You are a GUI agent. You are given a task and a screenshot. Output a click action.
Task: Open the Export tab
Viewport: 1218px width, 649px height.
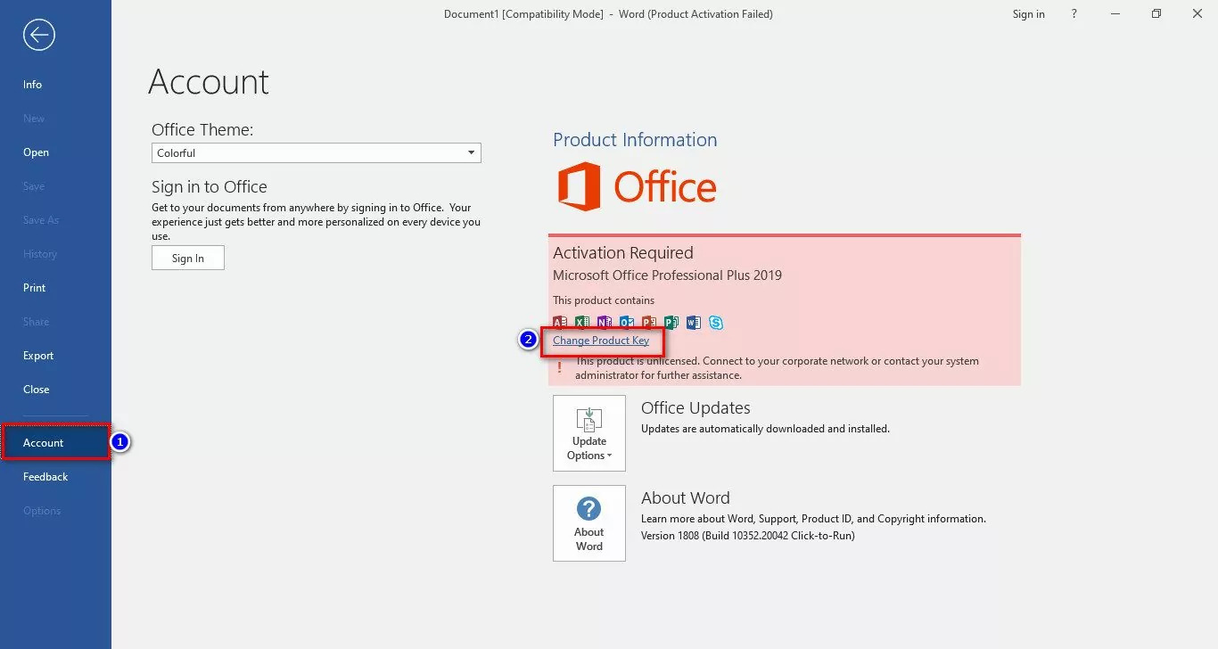(x=55, y=356)
